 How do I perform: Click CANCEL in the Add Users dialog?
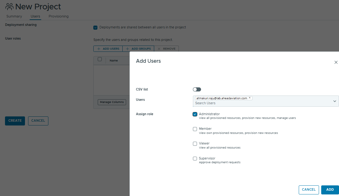coord(309,190)
